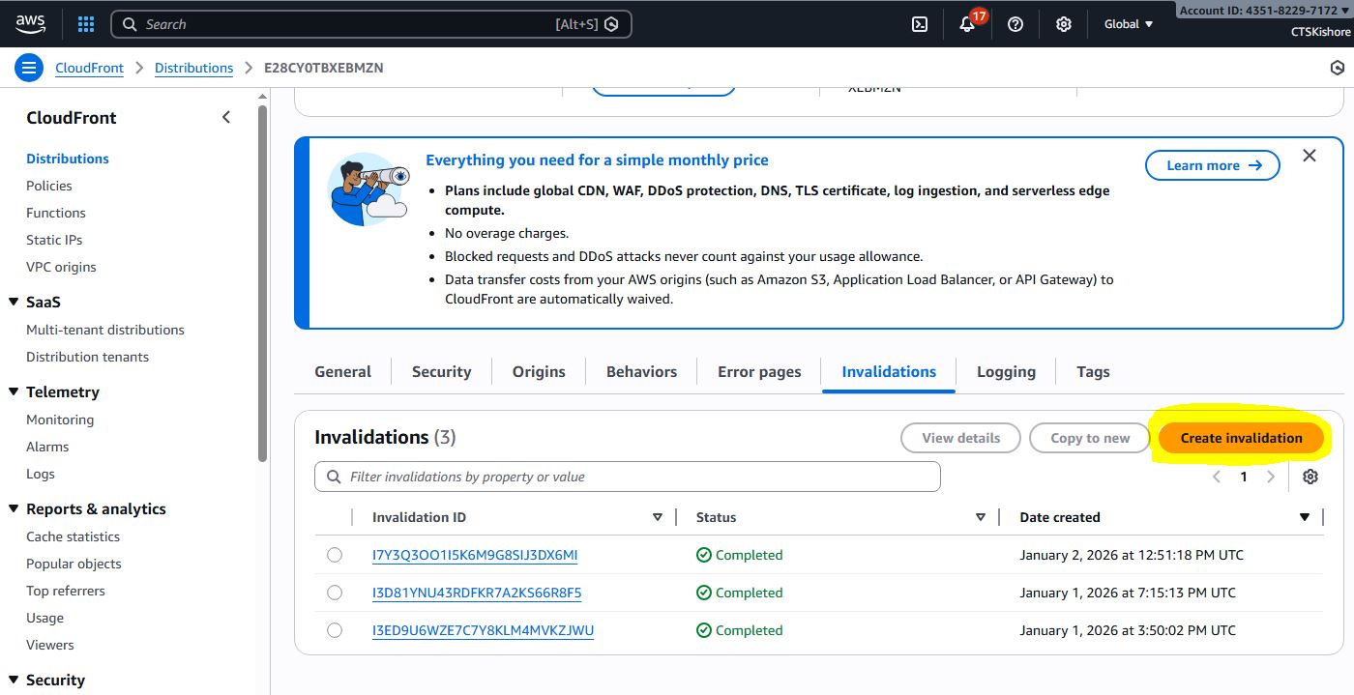
Task: Dismiss the pricing plan banner
Action: click(1310, 156)
